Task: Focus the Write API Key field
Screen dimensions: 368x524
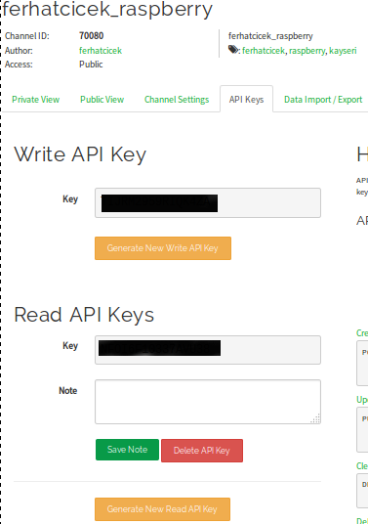Action: (208, 202)
